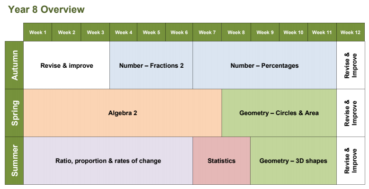369x189 pixels.
Task: Select the Week 6 header cell
Action: [179, 32]
